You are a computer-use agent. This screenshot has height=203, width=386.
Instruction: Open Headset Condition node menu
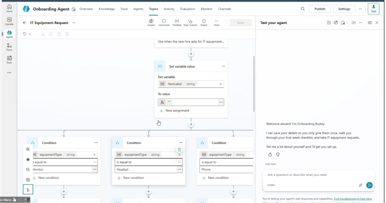181,143
